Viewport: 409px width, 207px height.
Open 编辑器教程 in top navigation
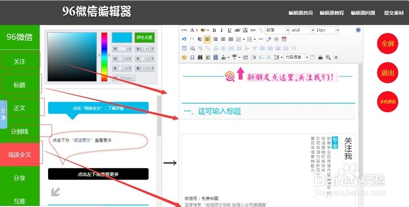[332, 13]
